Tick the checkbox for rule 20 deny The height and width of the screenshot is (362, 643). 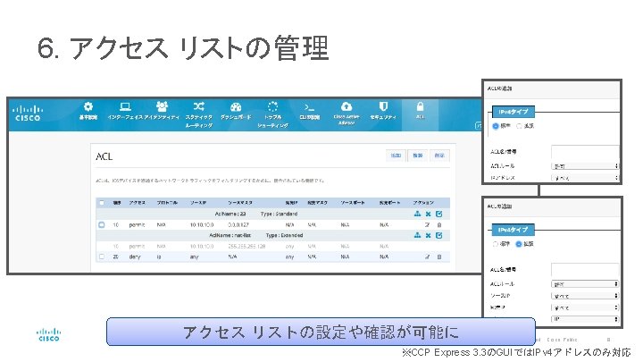point(102,257)
